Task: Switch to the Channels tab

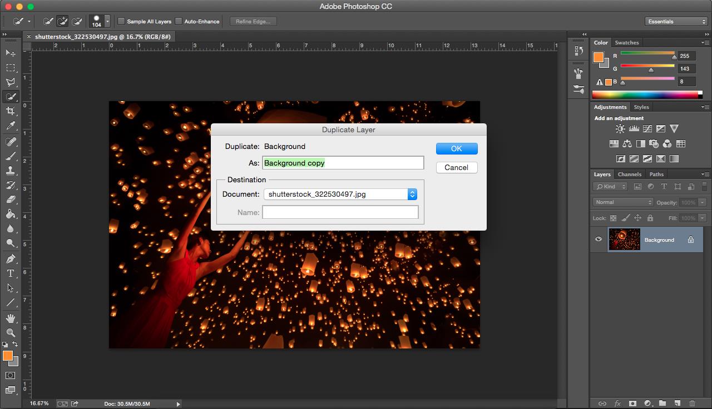Action: pyautogui.click(x=629, y=174)
